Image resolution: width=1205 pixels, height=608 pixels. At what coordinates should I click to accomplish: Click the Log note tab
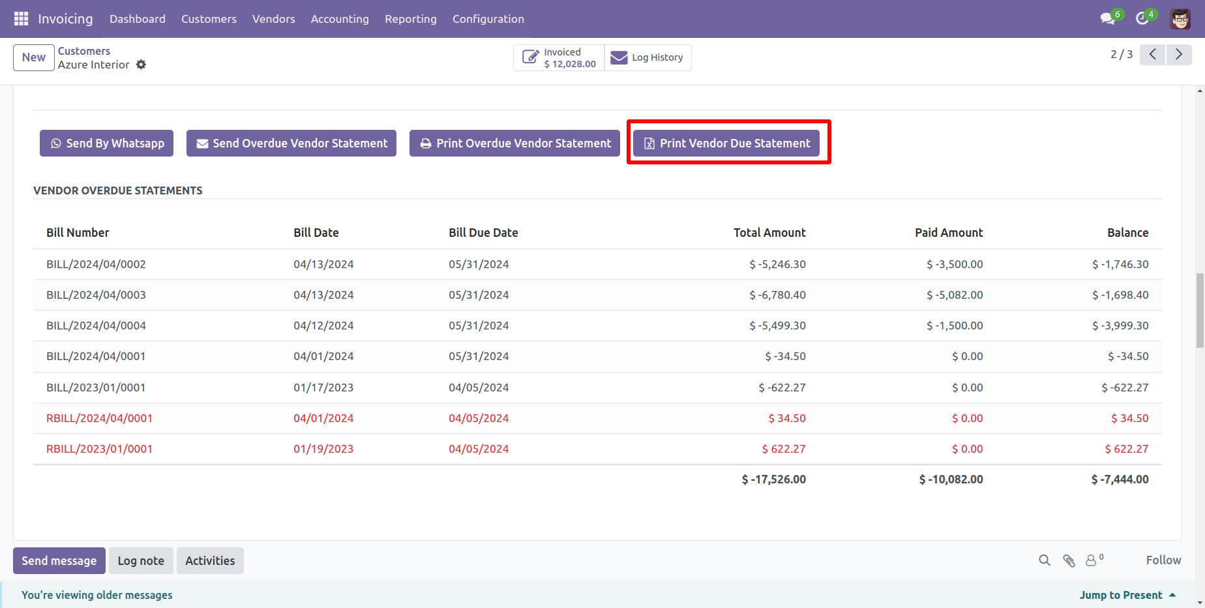click(141, 561)
